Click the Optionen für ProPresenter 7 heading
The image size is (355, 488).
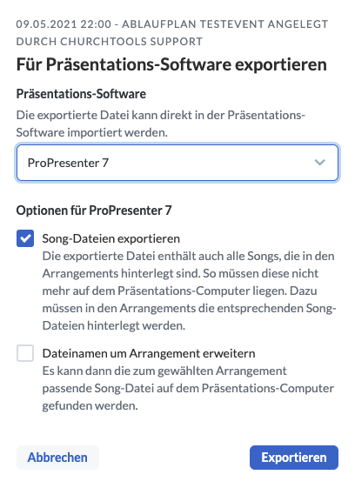pos(94,211)
